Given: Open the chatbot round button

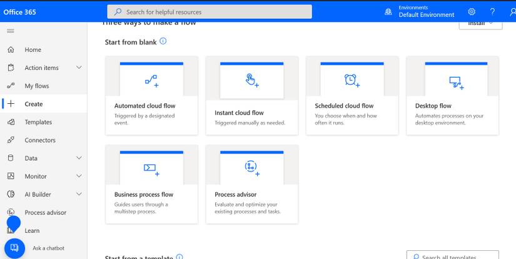Looking at the screenshot, I should (14, 248).
